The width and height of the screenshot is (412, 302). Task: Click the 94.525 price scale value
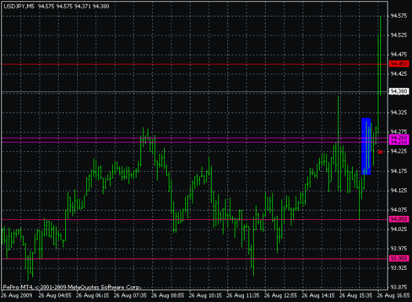click(399, 35)
